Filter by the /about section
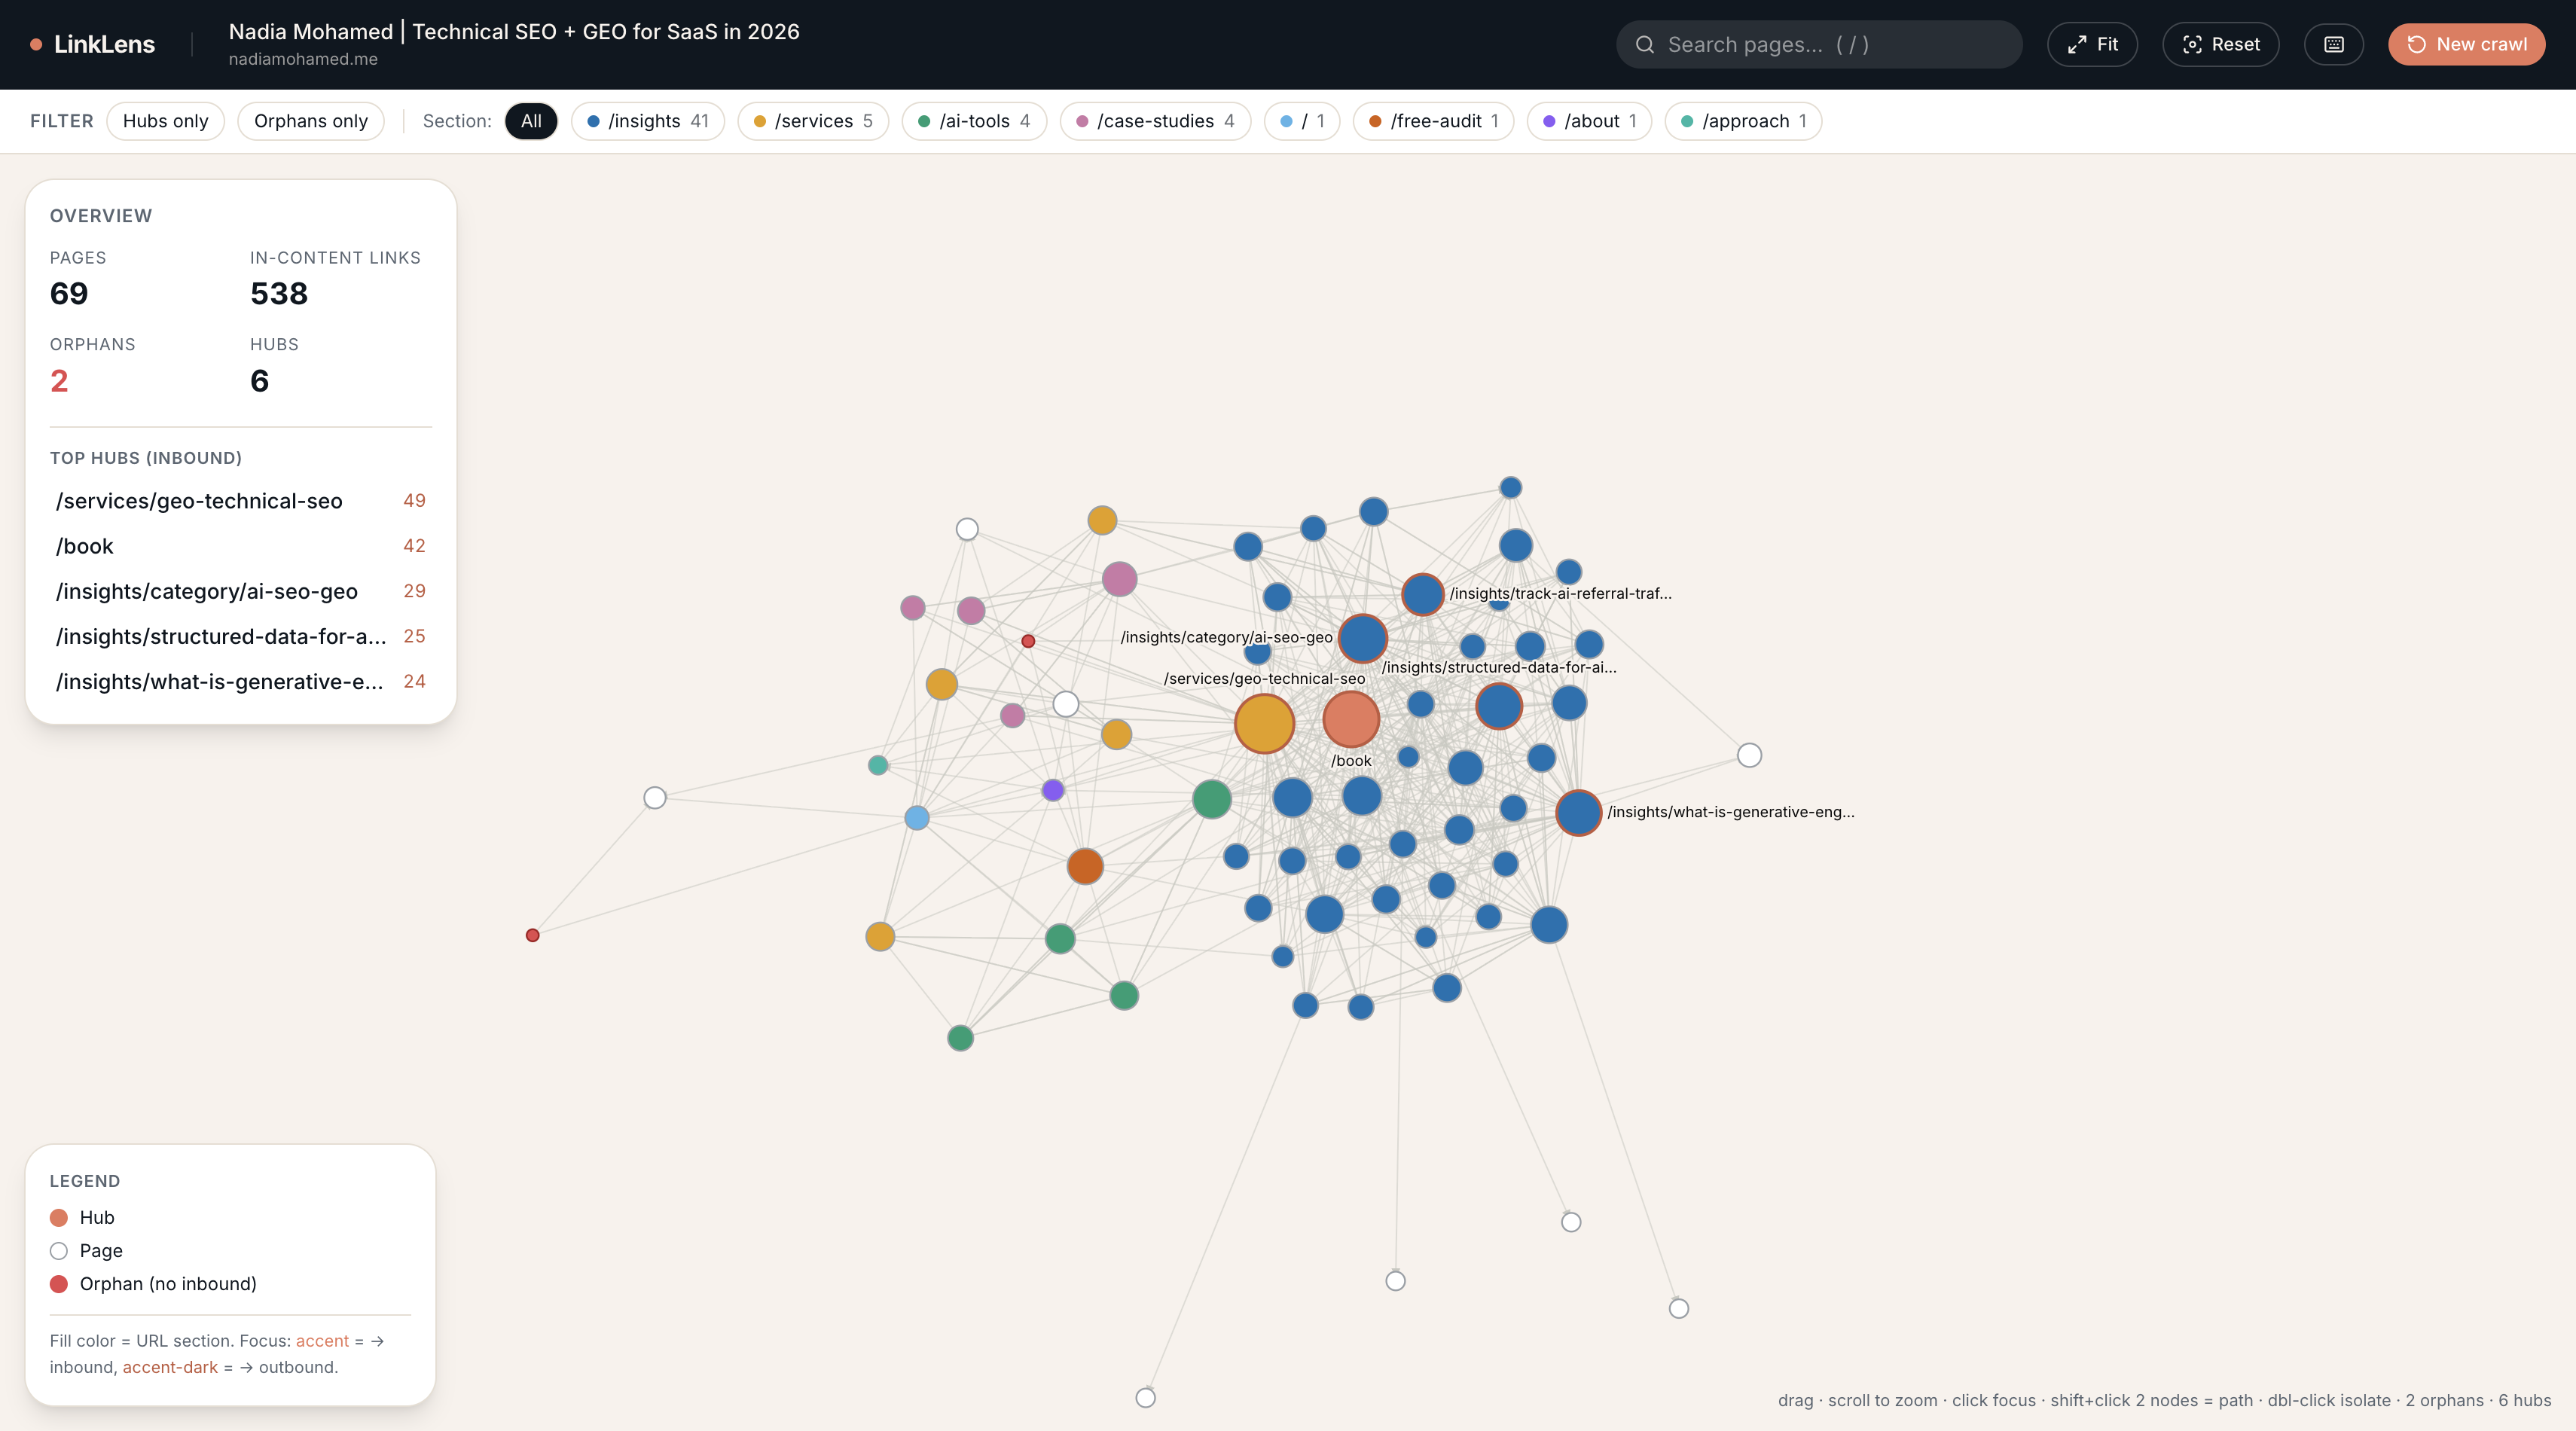The width and height of the screenshot is (2576, 1431). click(1589, 121)
